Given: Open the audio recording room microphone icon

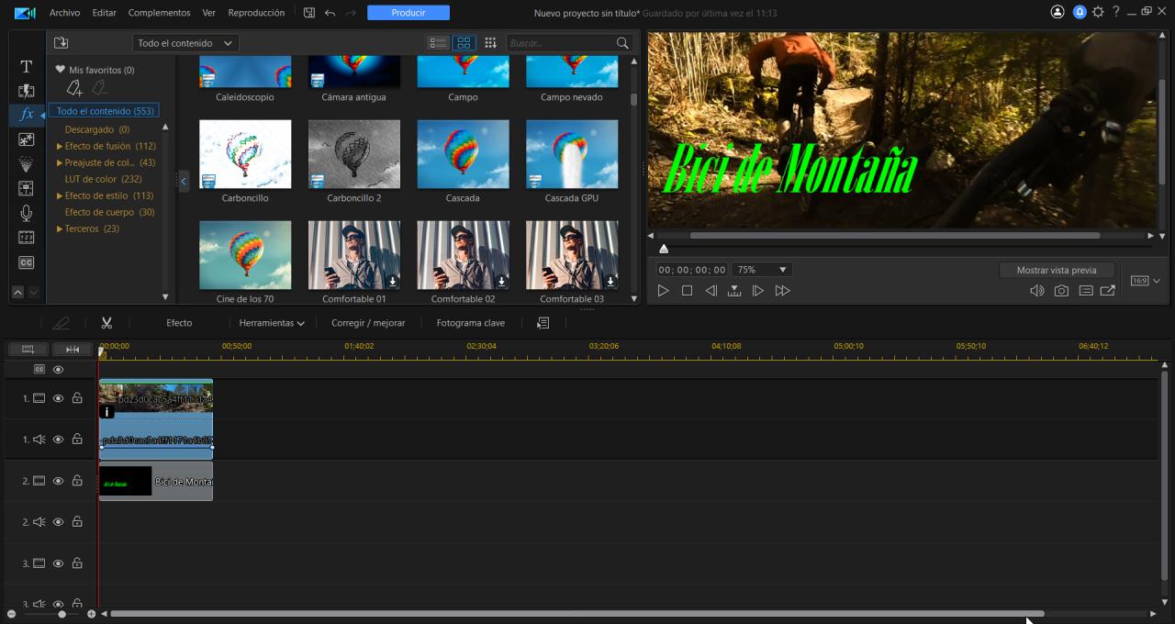Looking at the screenshot, I should (26, 213).
